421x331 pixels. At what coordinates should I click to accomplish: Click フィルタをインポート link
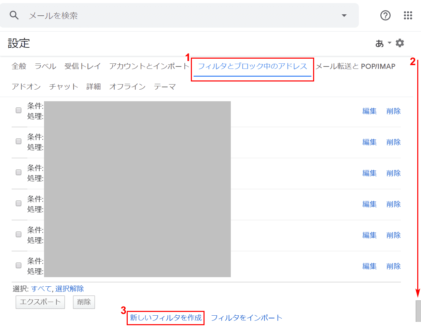click(247, 318)
